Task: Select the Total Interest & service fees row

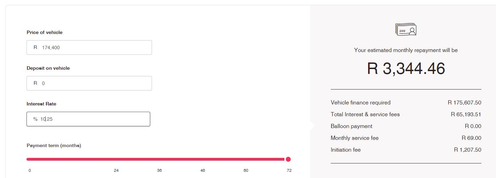Action: [406, 115]
